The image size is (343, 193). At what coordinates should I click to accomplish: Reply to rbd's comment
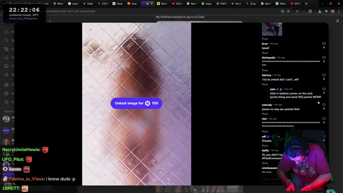(265, 131)
